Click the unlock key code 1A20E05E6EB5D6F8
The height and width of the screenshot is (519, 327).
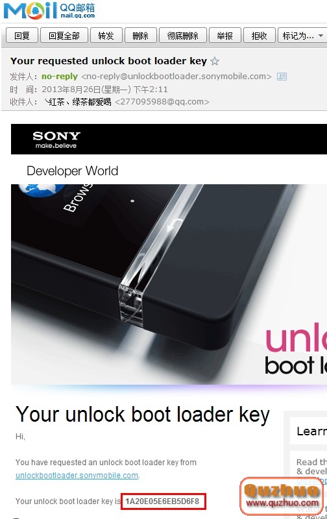point(162,501)
